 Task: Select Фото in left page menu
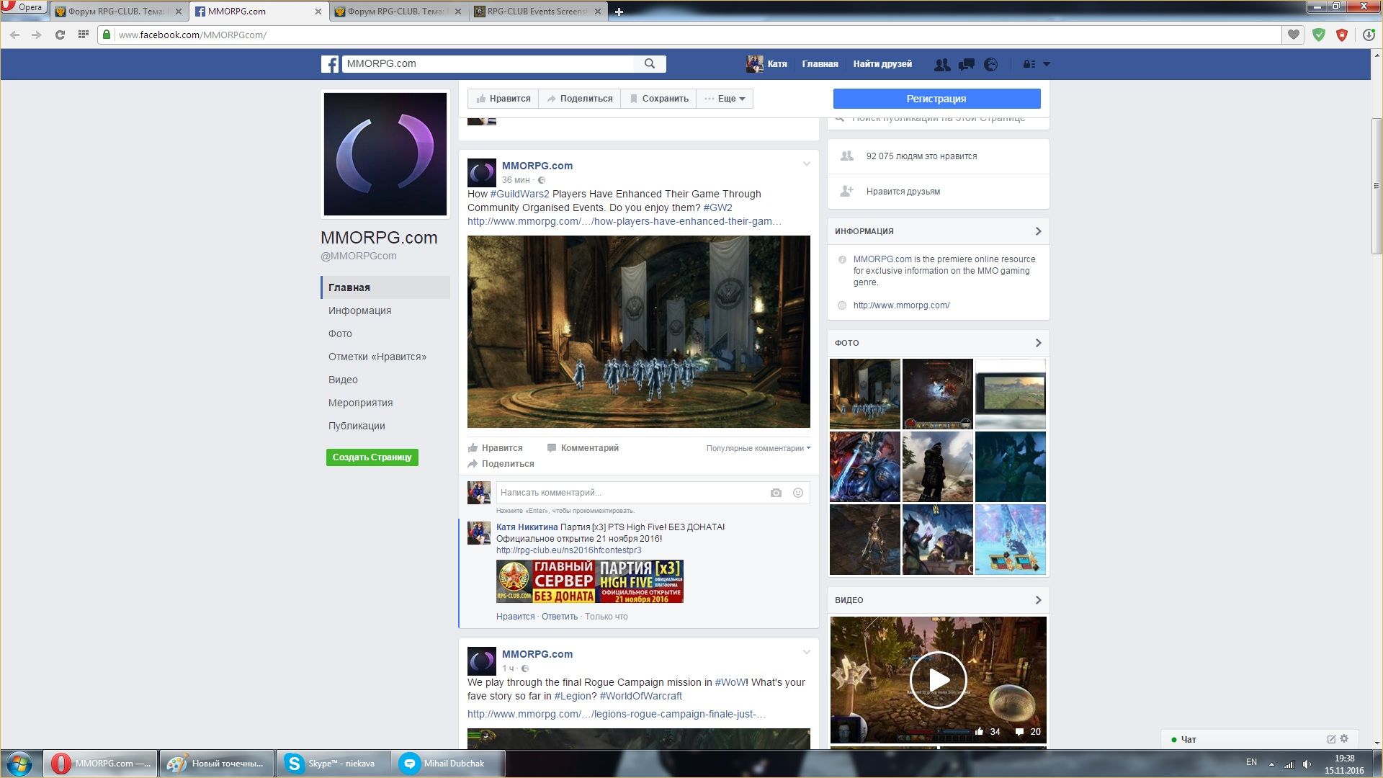(x=340, y=334)
